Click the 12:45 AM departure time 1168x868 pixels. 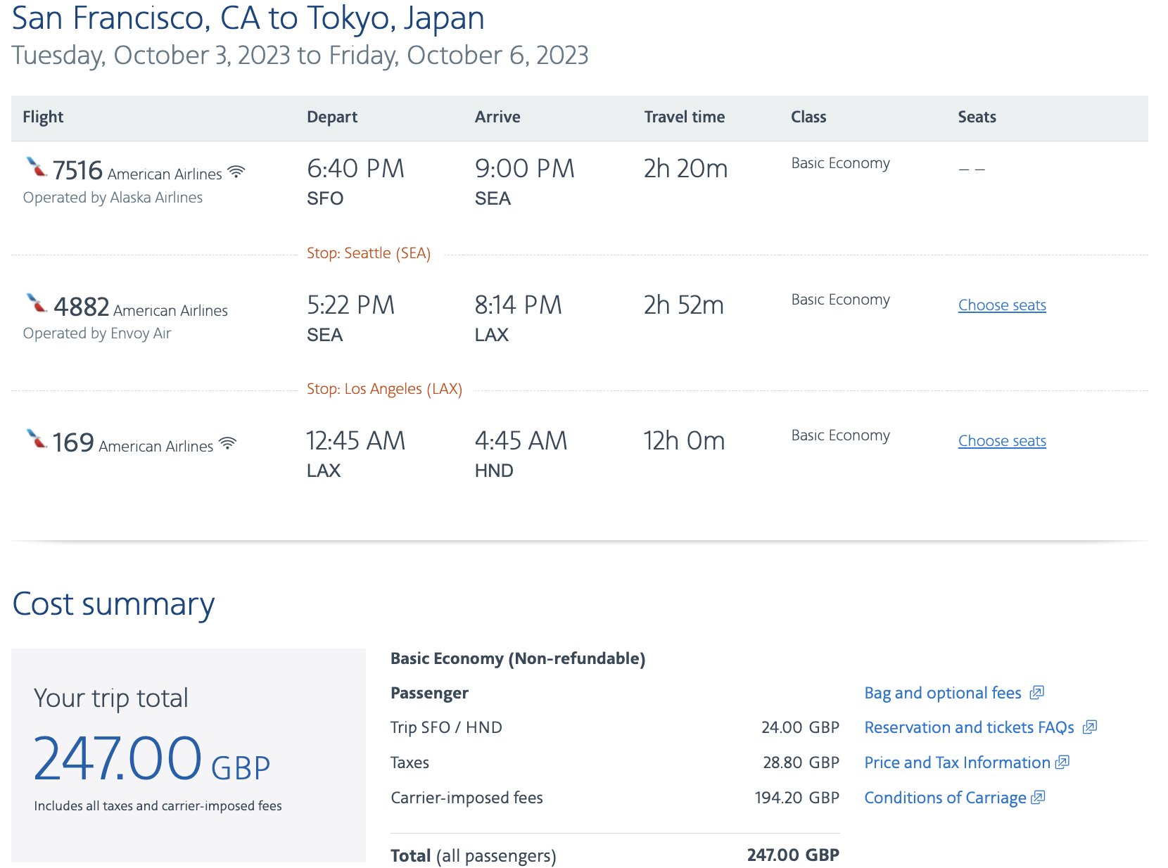(x=355, y=441)
